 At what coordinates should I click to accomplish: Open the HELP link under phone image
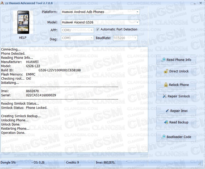click(23, 38)
